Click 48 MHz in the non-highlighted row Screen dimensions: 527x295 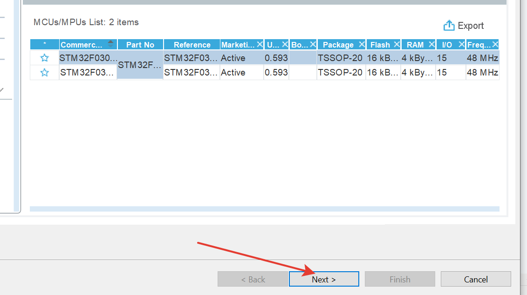pos(482,72)
